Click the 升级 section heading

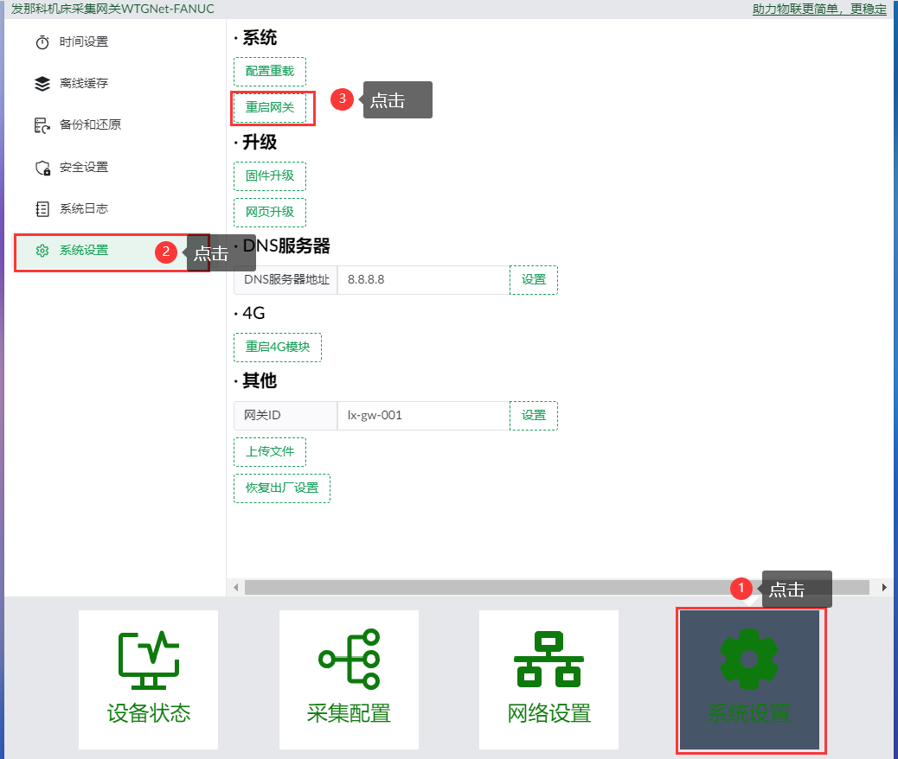(260, 143)
